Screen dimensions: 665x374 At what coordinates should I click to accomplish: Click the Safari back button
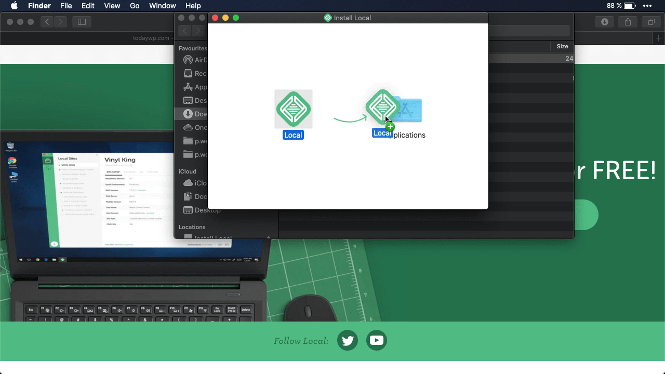click(x=47, y=22)
